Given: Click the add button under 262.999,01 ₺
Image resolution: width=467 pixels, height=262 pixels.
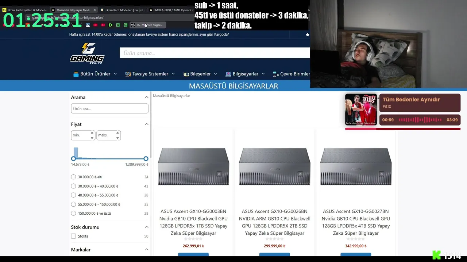Looking at the screenshot, I should [x=193, y=255].
